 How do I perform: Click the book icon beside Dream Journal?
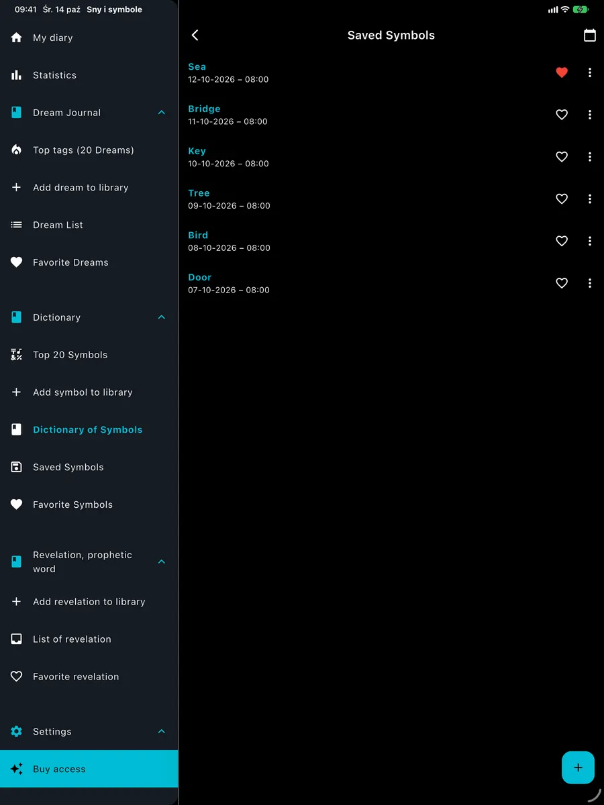tap(17, 113)
